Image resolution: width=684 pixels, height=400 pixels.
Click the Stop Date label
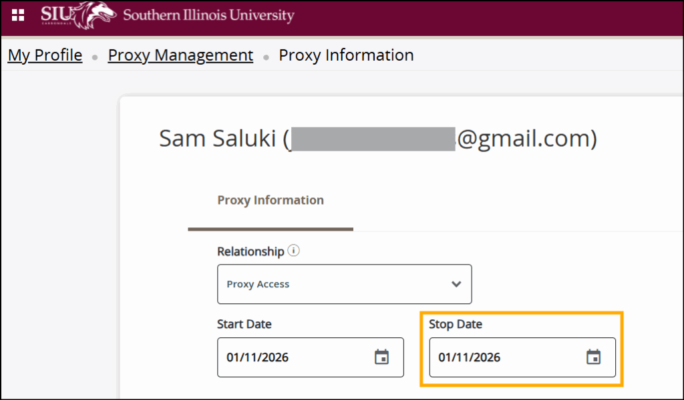[x=456, y=325]
